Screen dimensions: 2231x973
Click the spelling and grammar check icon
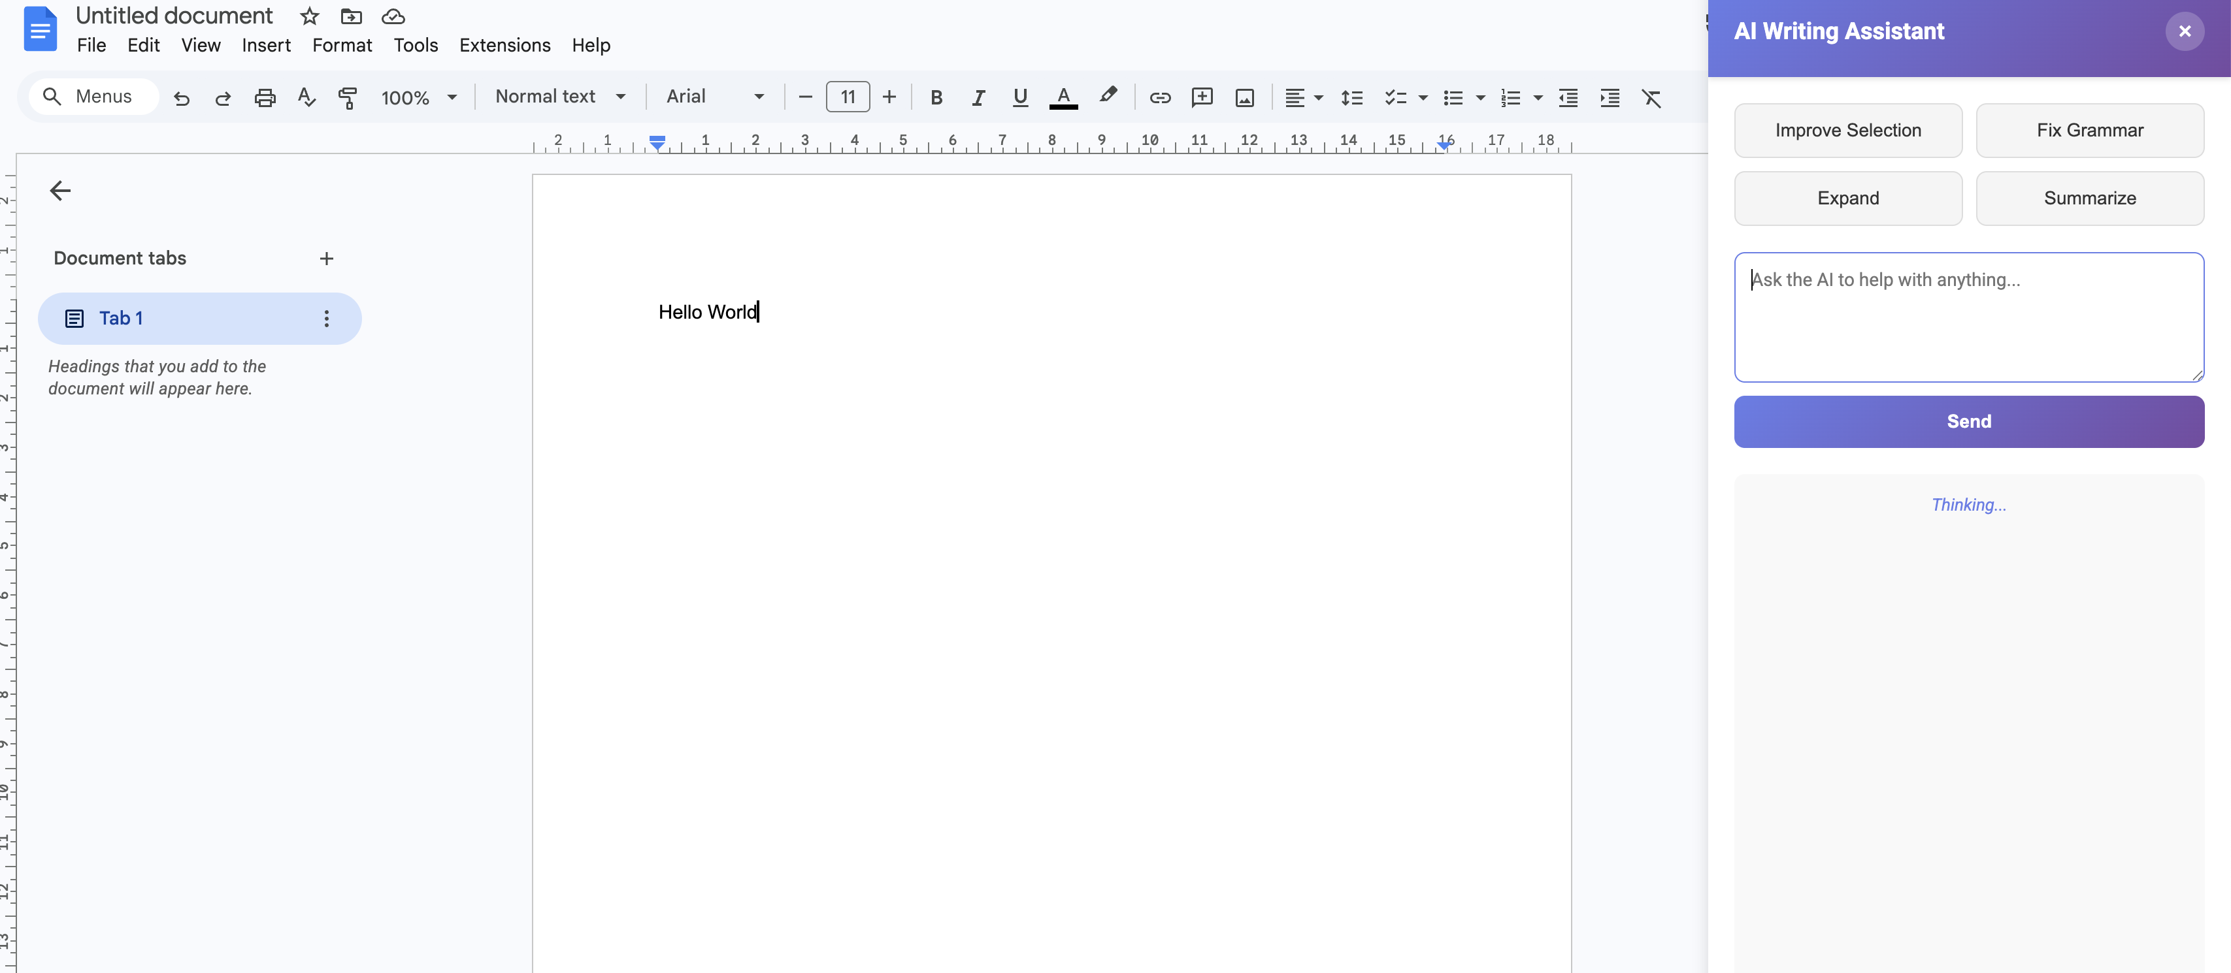point(306,97)
